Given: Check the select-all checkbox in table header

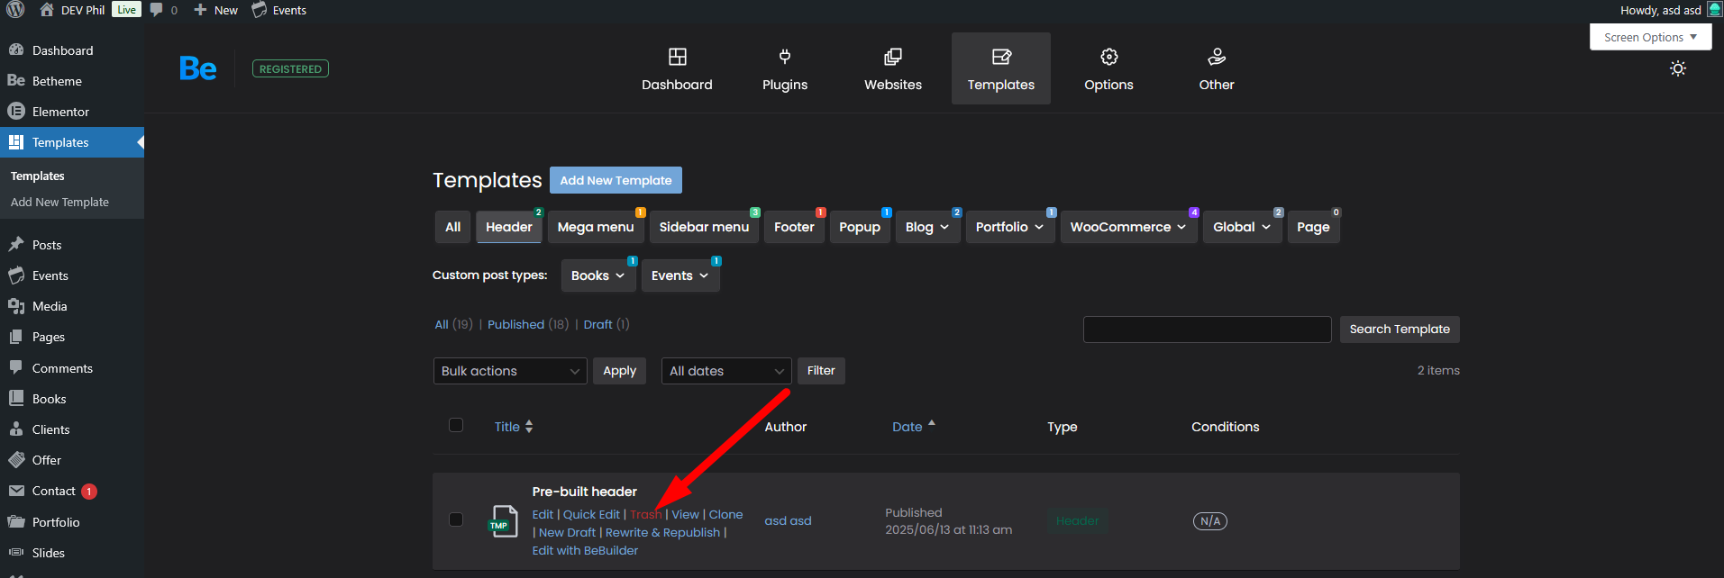Looking at the screenshot, I should (456, 425).
